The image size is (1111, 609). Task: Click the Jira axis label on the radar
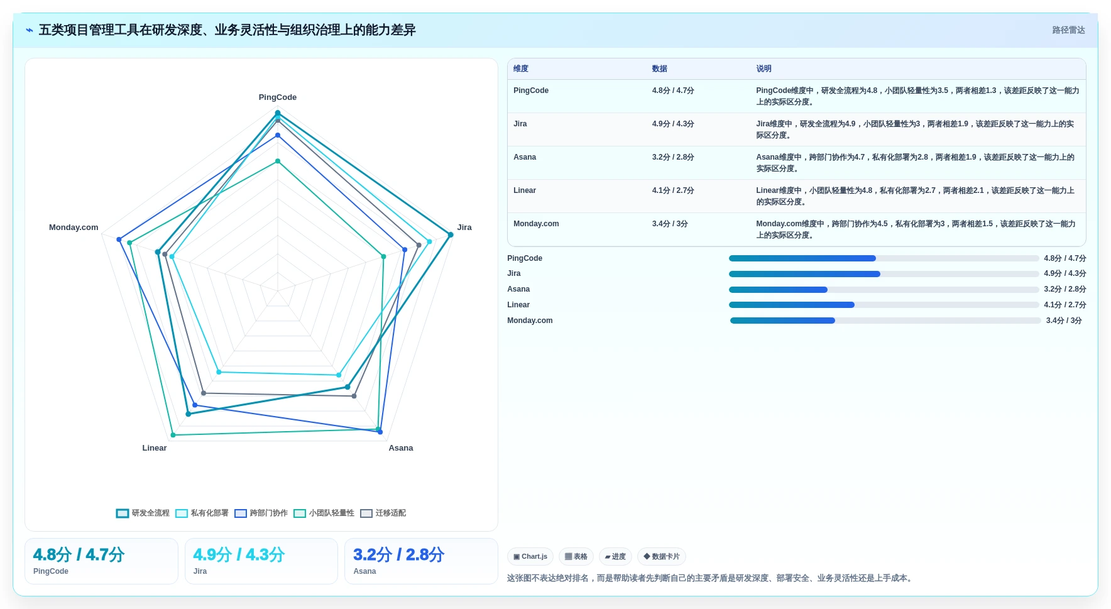(x=464, y=228)
